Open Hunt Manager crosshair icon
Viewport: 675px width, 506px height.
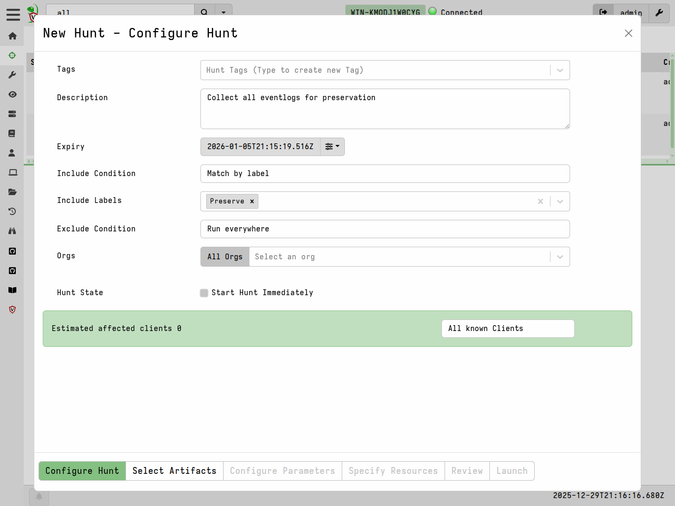coord(12,55)
